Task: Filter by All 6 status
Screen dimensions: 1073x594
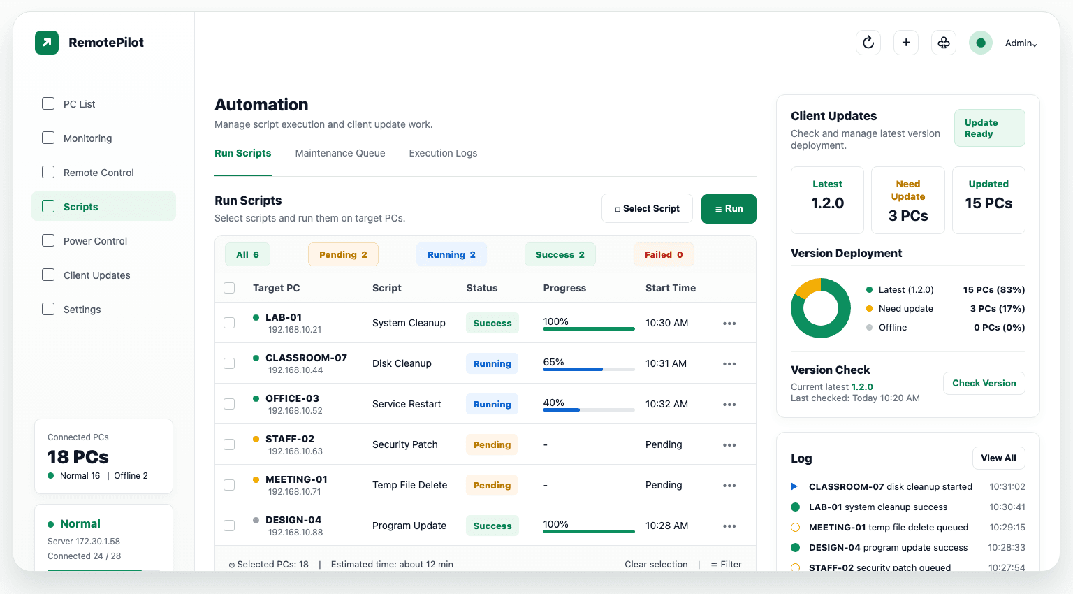Action: (x=247, y=254)
